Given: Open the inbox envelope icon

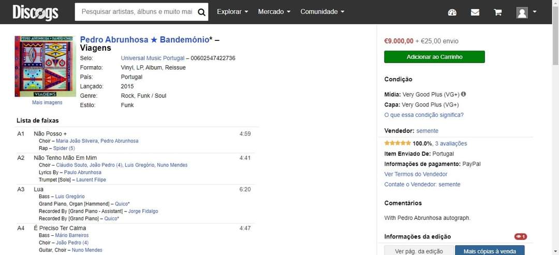Looking at the screenshot, I should 475,12.
